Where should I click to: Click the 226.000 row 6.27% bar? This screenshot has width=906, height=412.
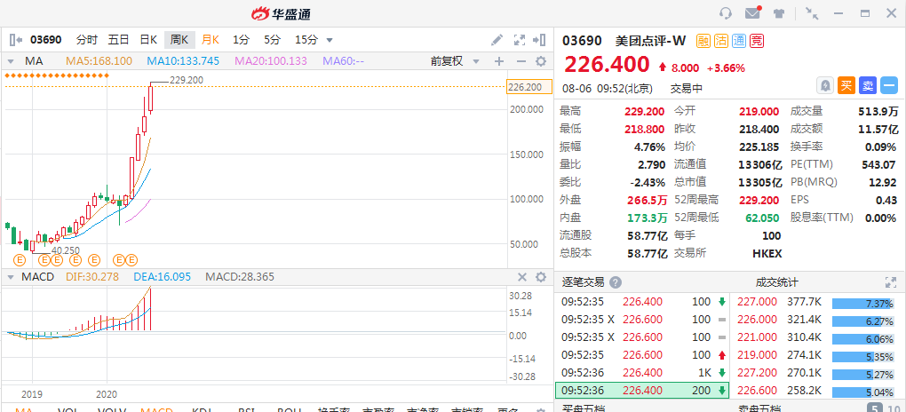[863, 321]
